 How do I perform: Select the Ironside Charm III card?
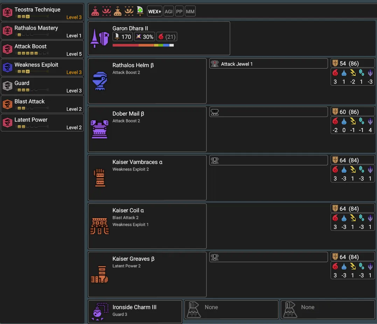135,311
